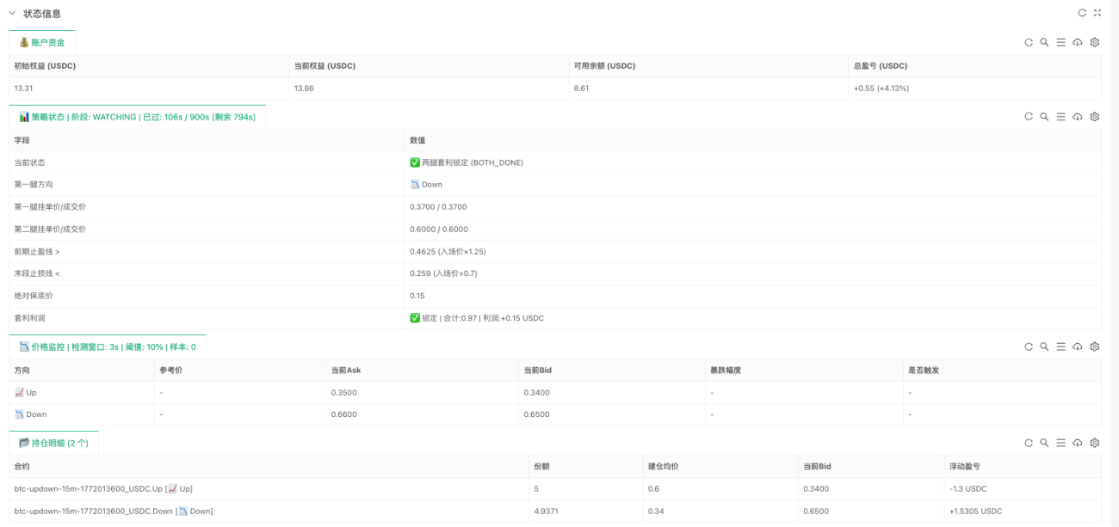The height and width of the screenshot is (527, 1119).
Task: Refresh the 账户资金 table
Action: (x=1028, y=42)
